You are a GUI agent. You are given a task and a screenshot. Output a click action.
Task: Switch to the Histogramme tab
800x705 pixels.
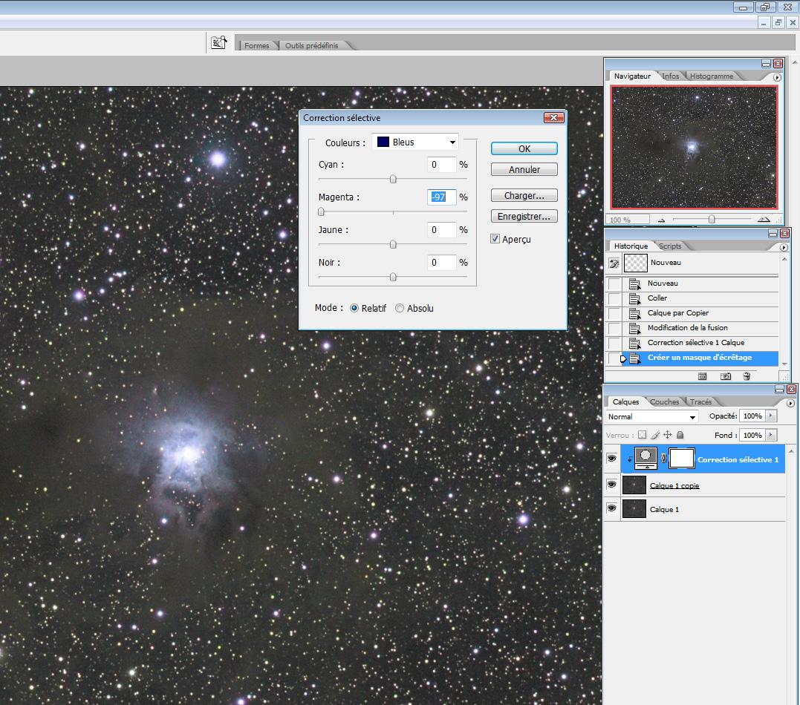tap(711, 76)
